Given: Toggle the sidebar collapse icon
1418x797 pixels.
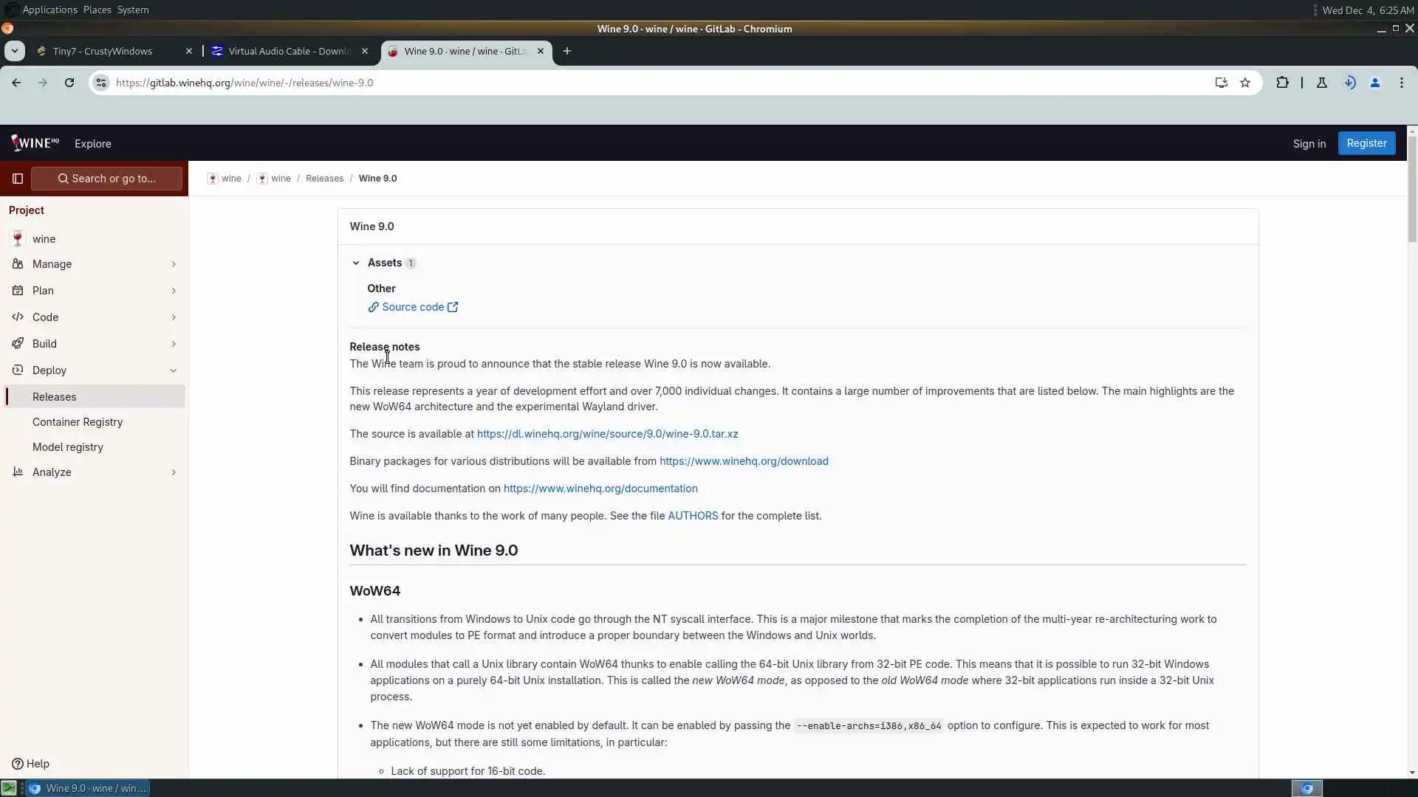Looking at the screenshot, I should tap(18, 179).
